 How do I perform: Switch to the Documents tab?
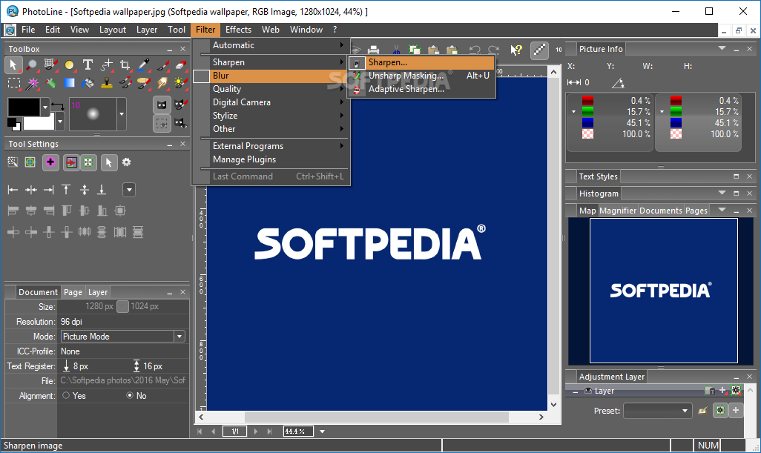tap(661, 211)
